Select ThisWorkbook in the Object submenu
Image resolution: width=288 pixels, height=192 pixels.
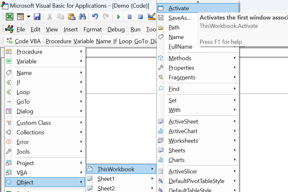click(x=121, y=169)
